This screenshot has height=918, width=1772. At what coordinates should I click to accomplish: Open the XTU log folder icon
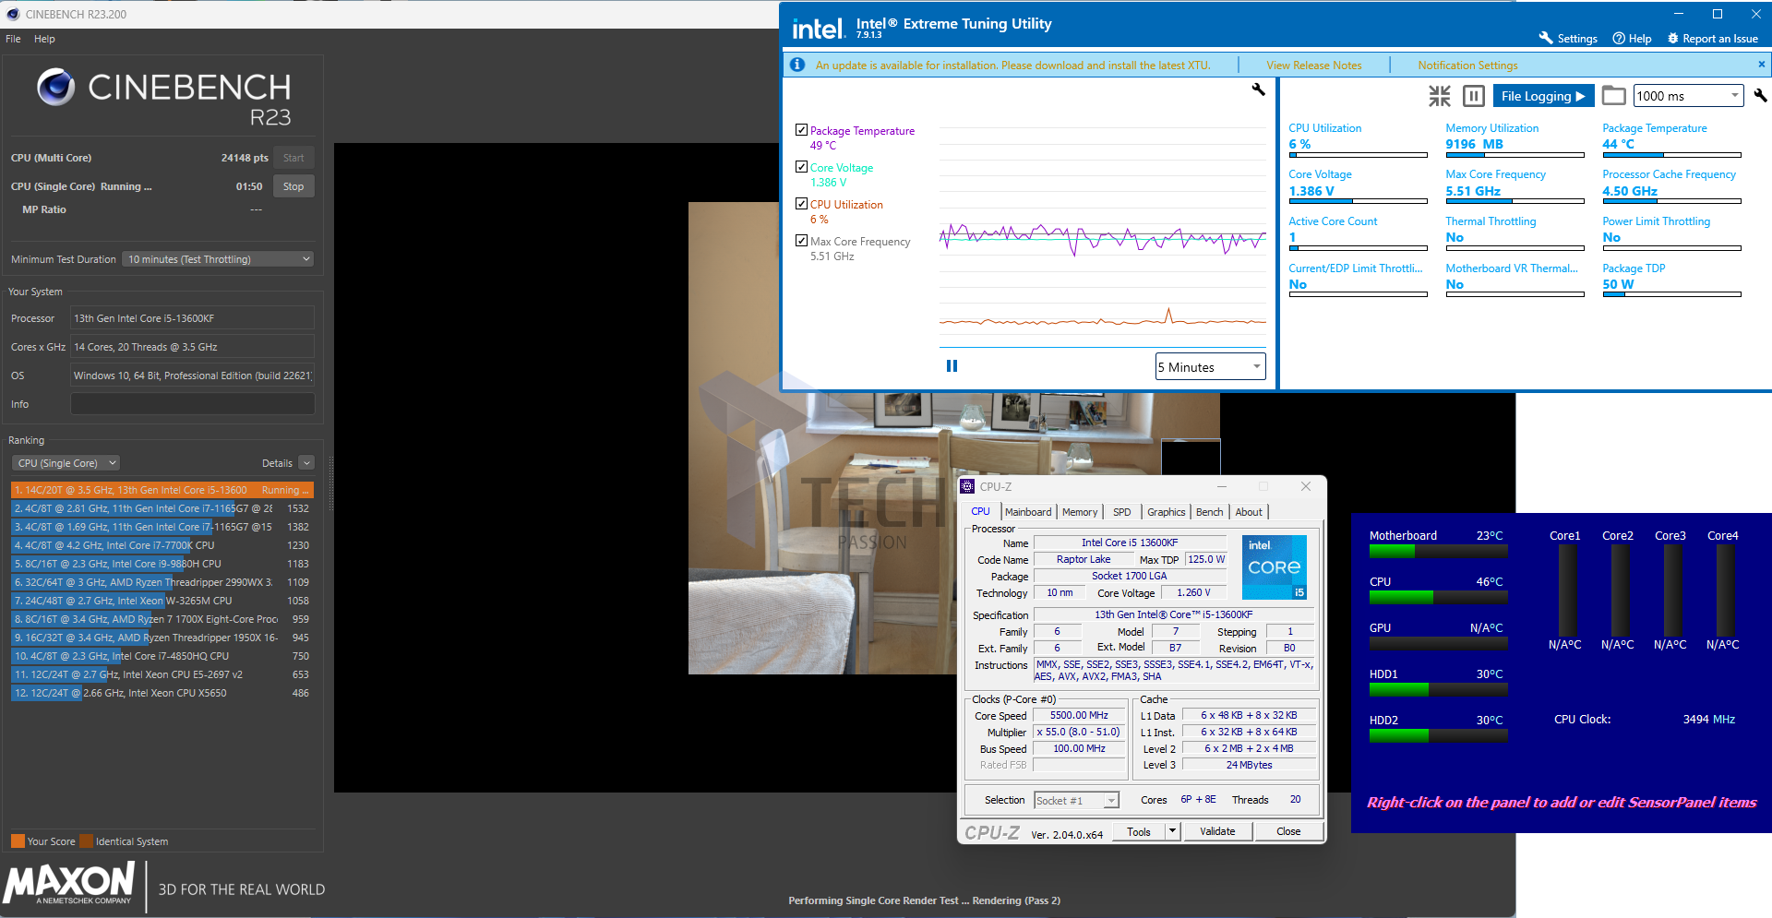click(1613, 96)
